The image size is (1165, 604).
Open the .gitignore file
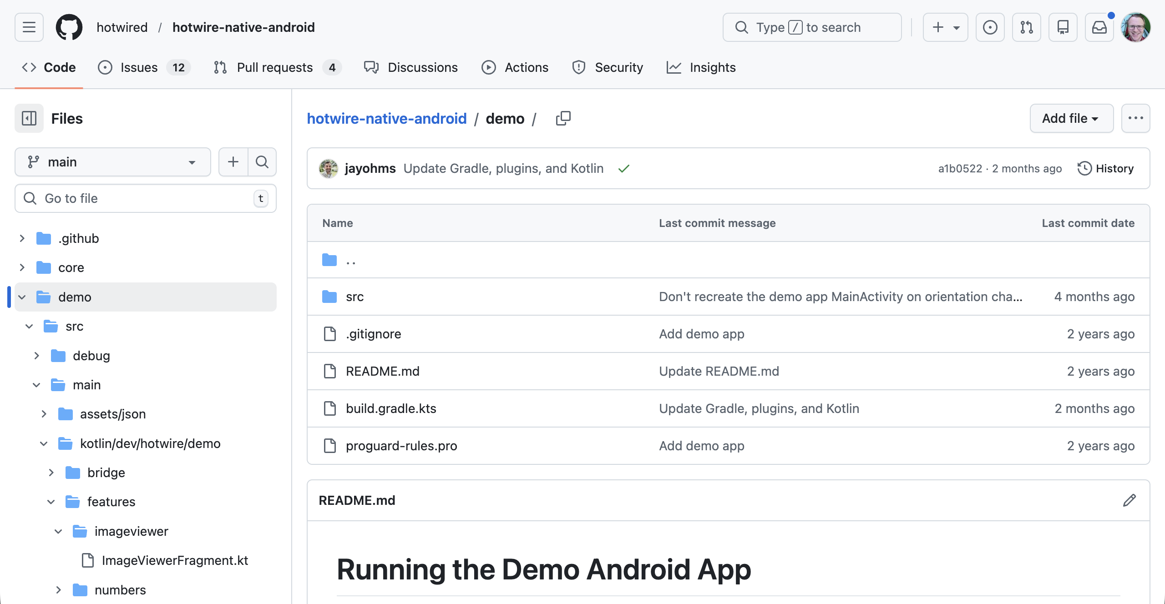(373, 334)
